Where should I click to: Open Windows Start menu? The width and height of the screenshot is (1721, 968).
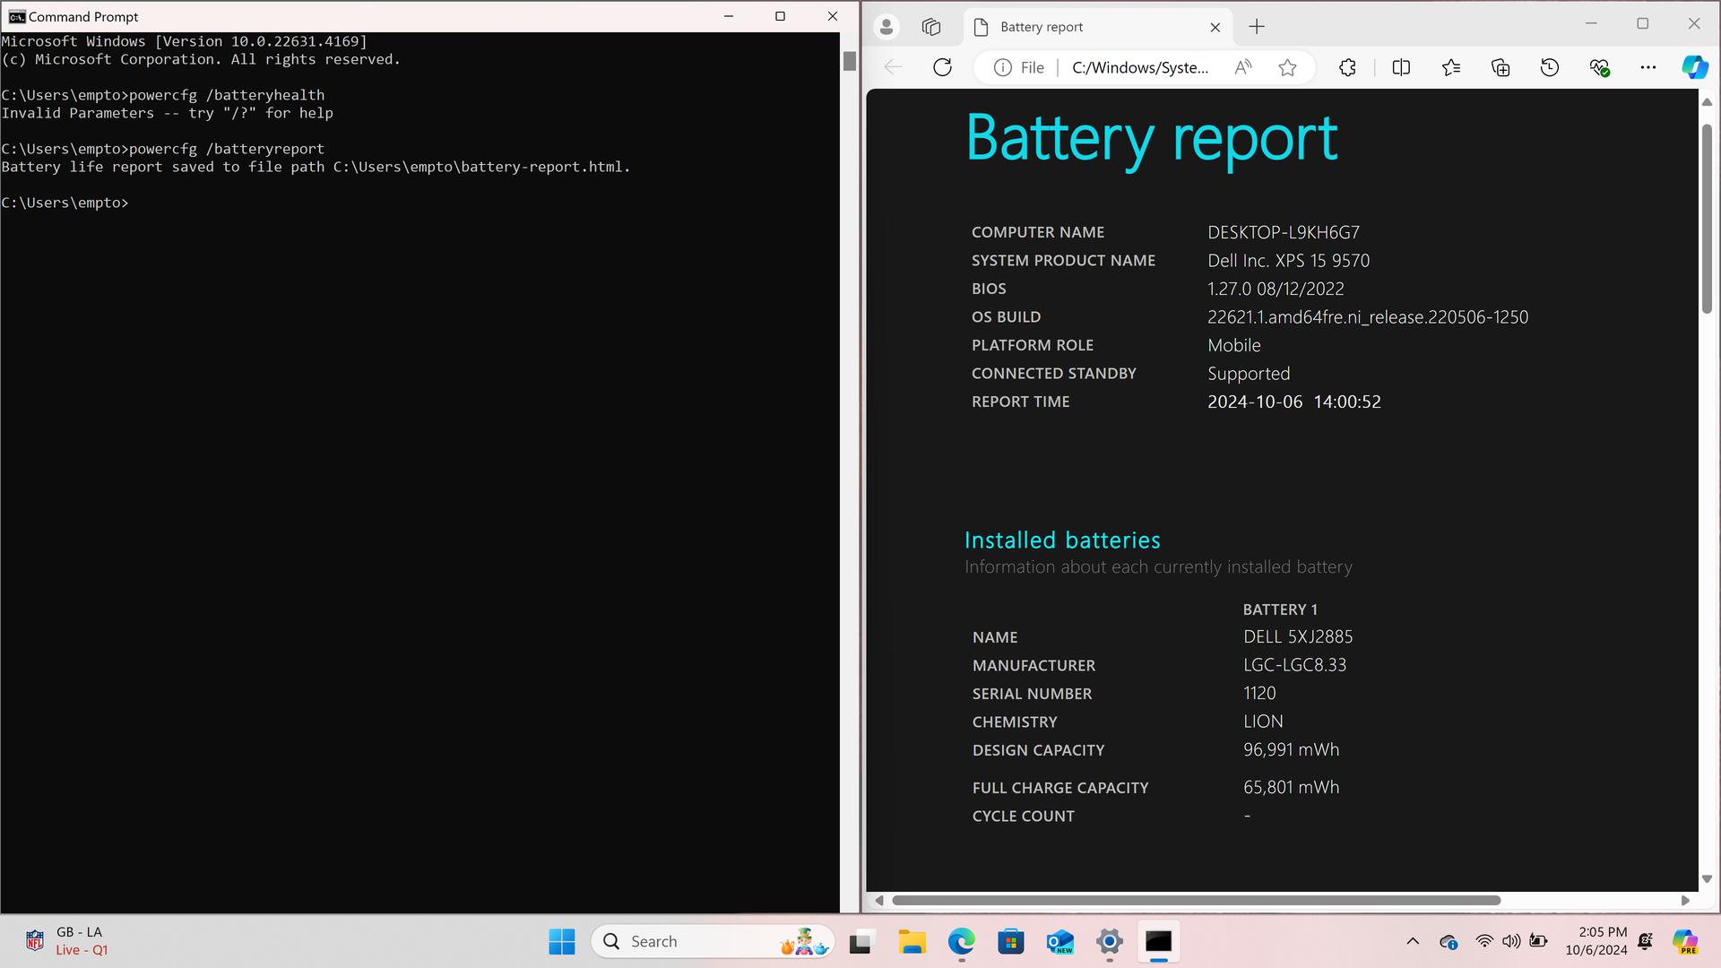pyautogui.click(x=562, y=941)
